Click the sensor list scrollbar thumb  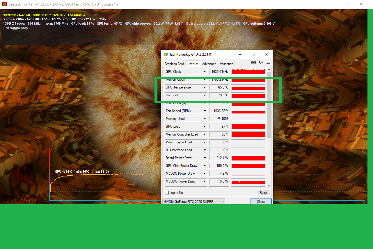[x=269, y=104]
